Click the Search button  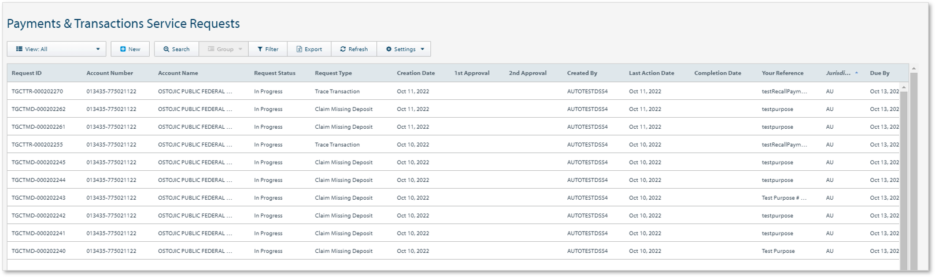(176, 49)
